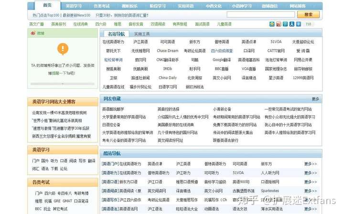
Task: Open 跟着英语去旅行 article
Action: tap(226, 140)
